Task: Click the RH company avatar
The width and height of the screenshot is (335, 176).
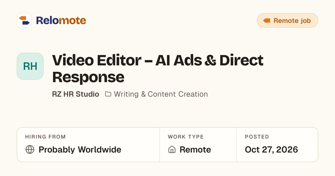Action: click(x=30, y=66)
